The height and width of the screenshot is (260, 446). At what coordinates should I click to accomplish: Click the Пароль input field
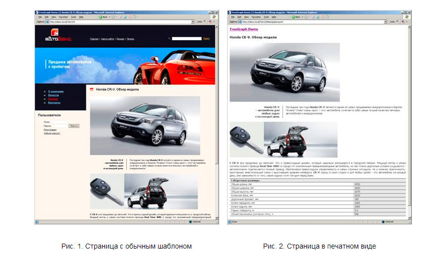60,126
